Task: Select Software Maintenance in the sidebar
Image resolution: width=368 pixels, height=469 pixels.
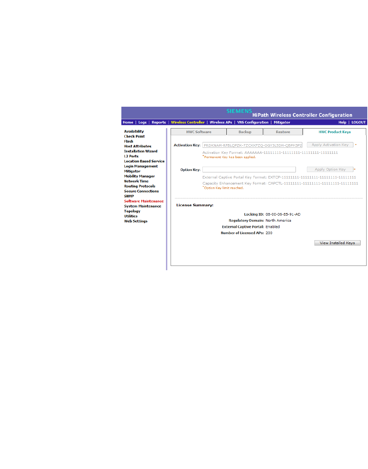Action: click(144, 201)
